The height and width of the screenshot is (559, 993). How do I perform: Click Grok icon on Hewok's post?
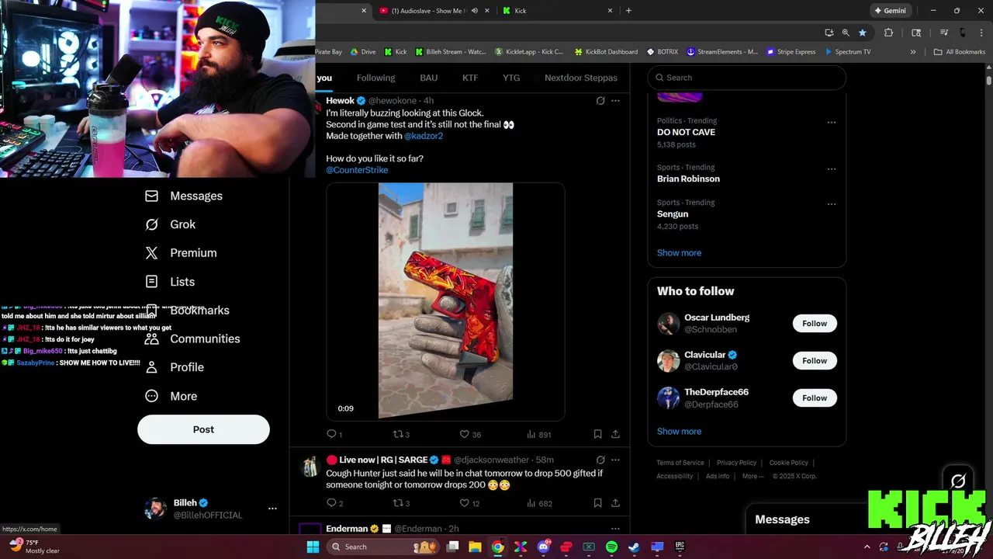click(600, 101)
